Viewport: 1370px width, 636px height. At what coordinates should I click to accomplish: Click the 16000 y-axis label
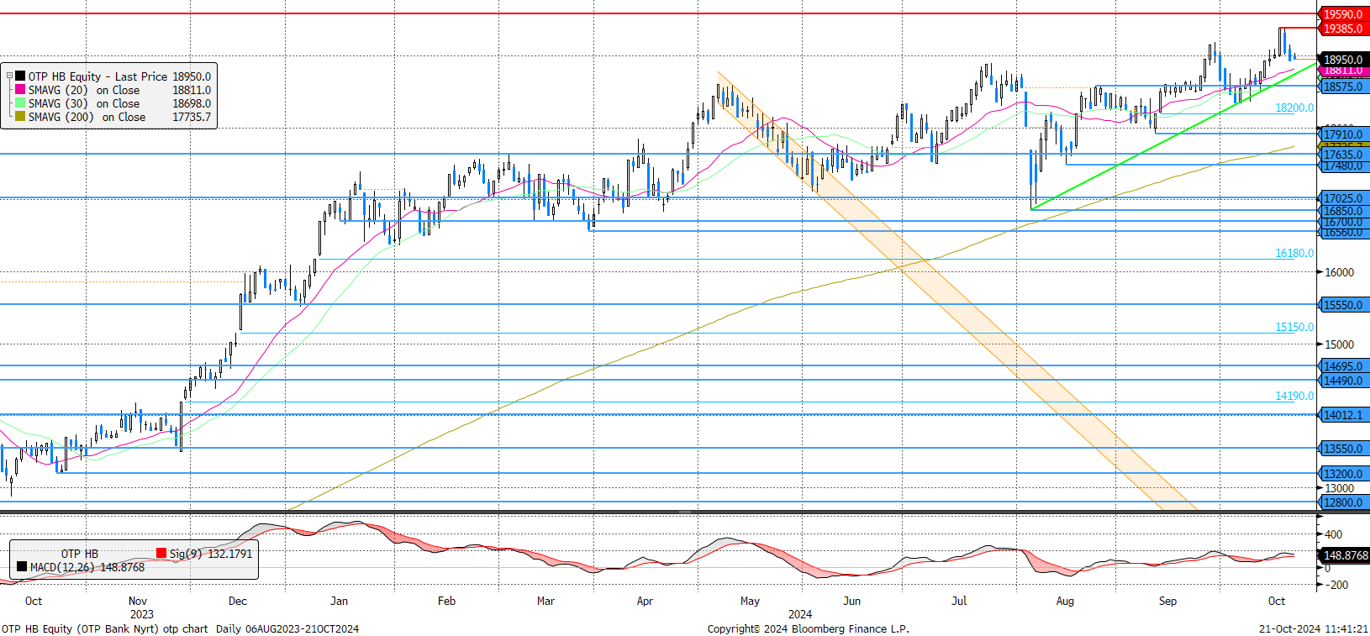[1339, 272]
